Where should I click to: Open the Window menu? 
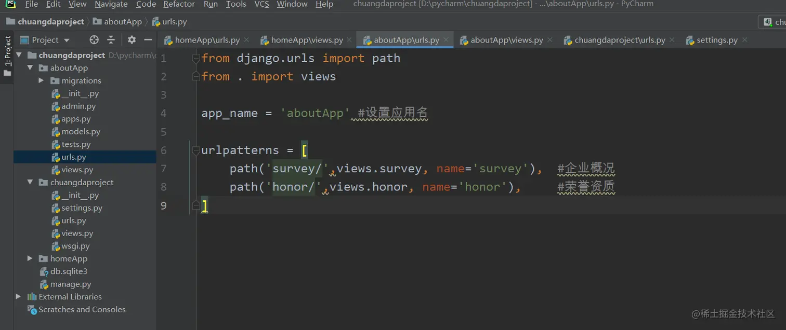click(x=292, y=4)
